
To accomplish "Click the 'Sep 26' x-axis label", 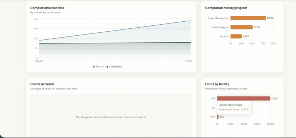I will click(39, 61).
